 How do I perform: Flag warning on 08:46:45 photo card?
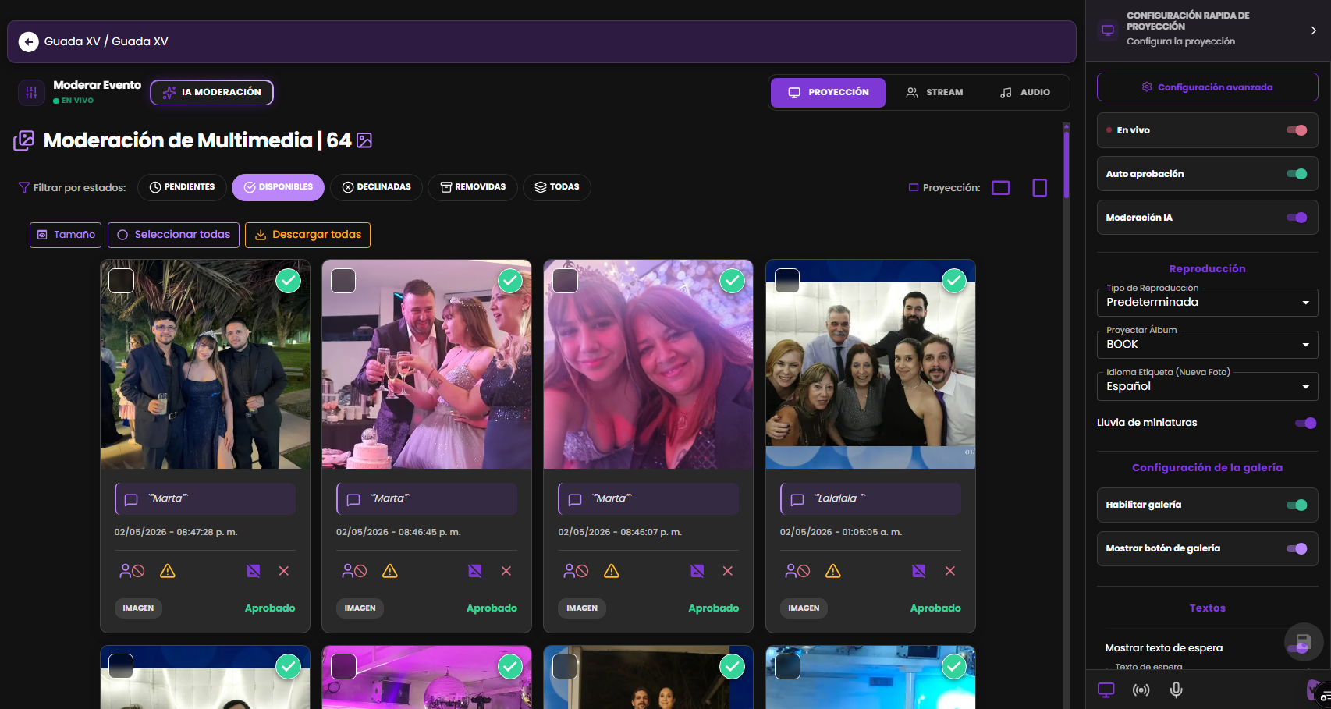tap(390, 571)
